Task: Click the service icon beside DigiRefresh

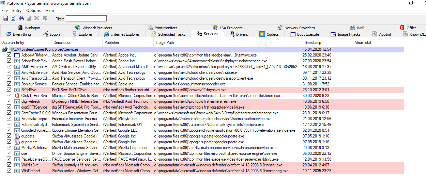Action: [x=17, y=101]
